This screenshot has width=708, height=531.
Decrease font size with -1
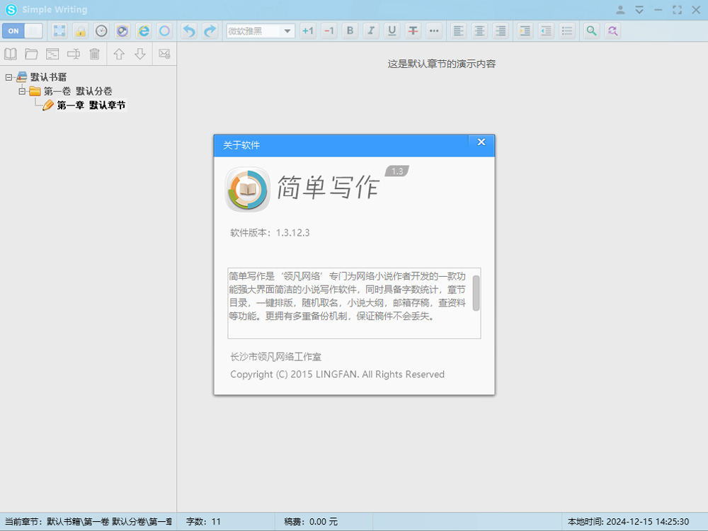pyautogui.click(x=329, y=30)
